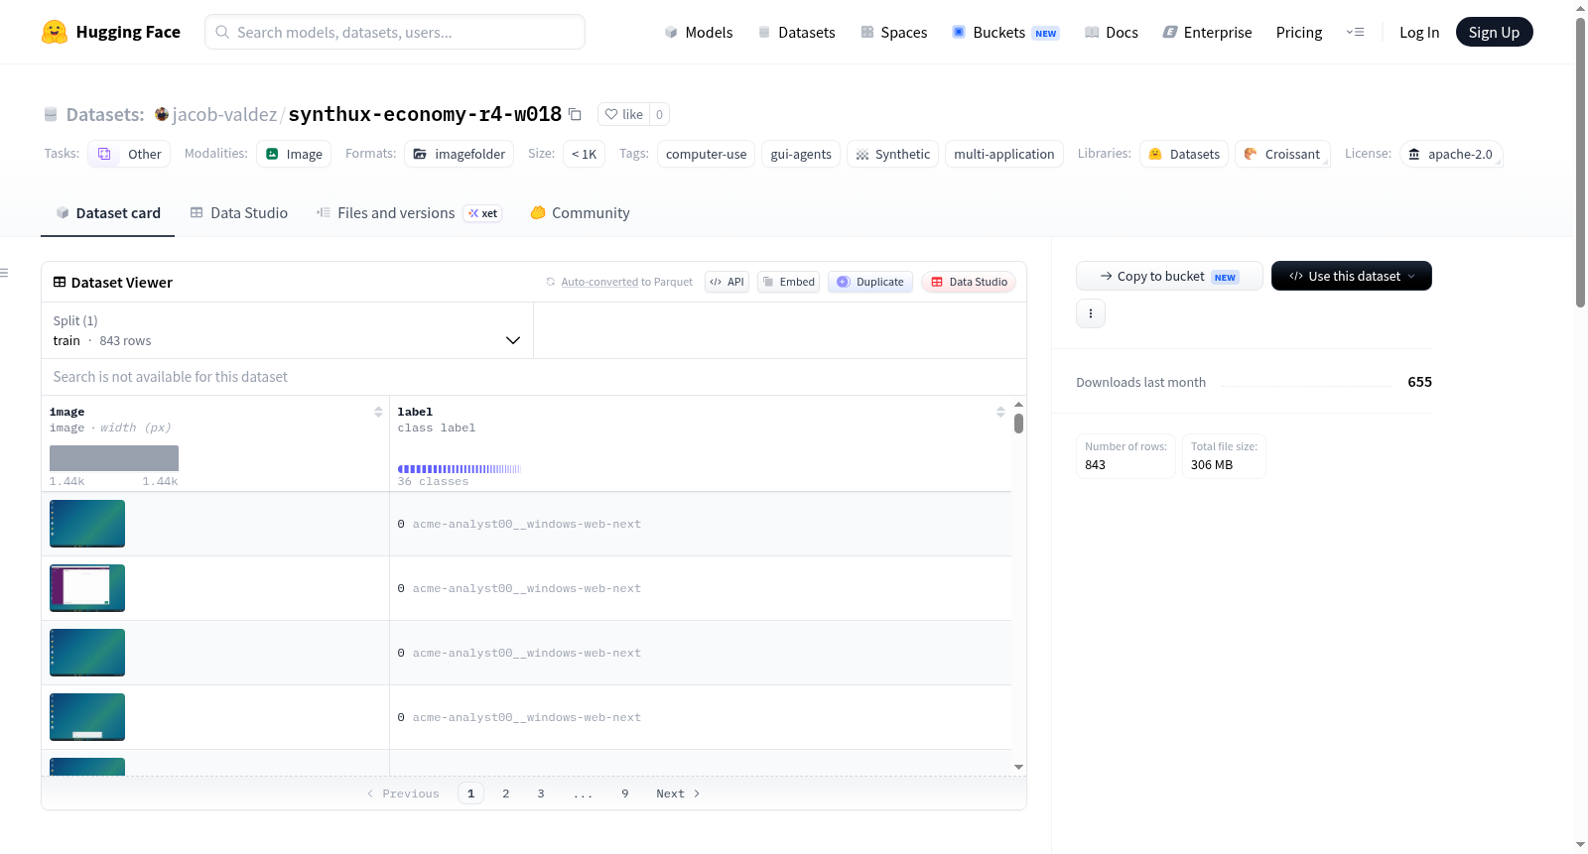Select the Image modality tag

coord(294,154)
